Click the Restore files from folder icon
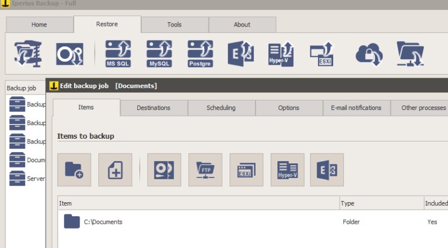Screen dimensions: 448x248 [x=28, y=53]
